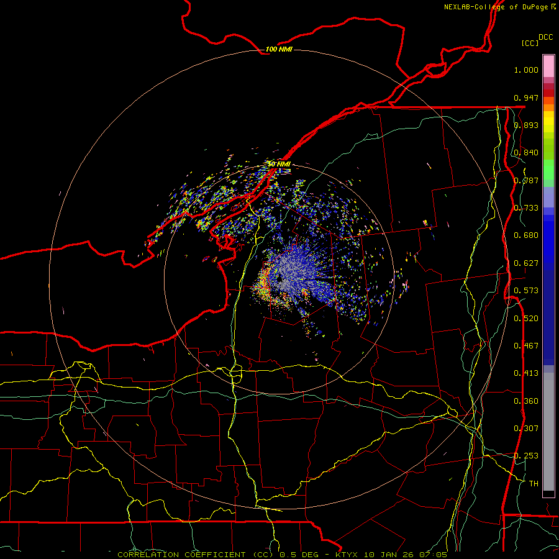Click the [CC] units label
Viewport: 559px width, 559px height.
[x=530, y=43]
